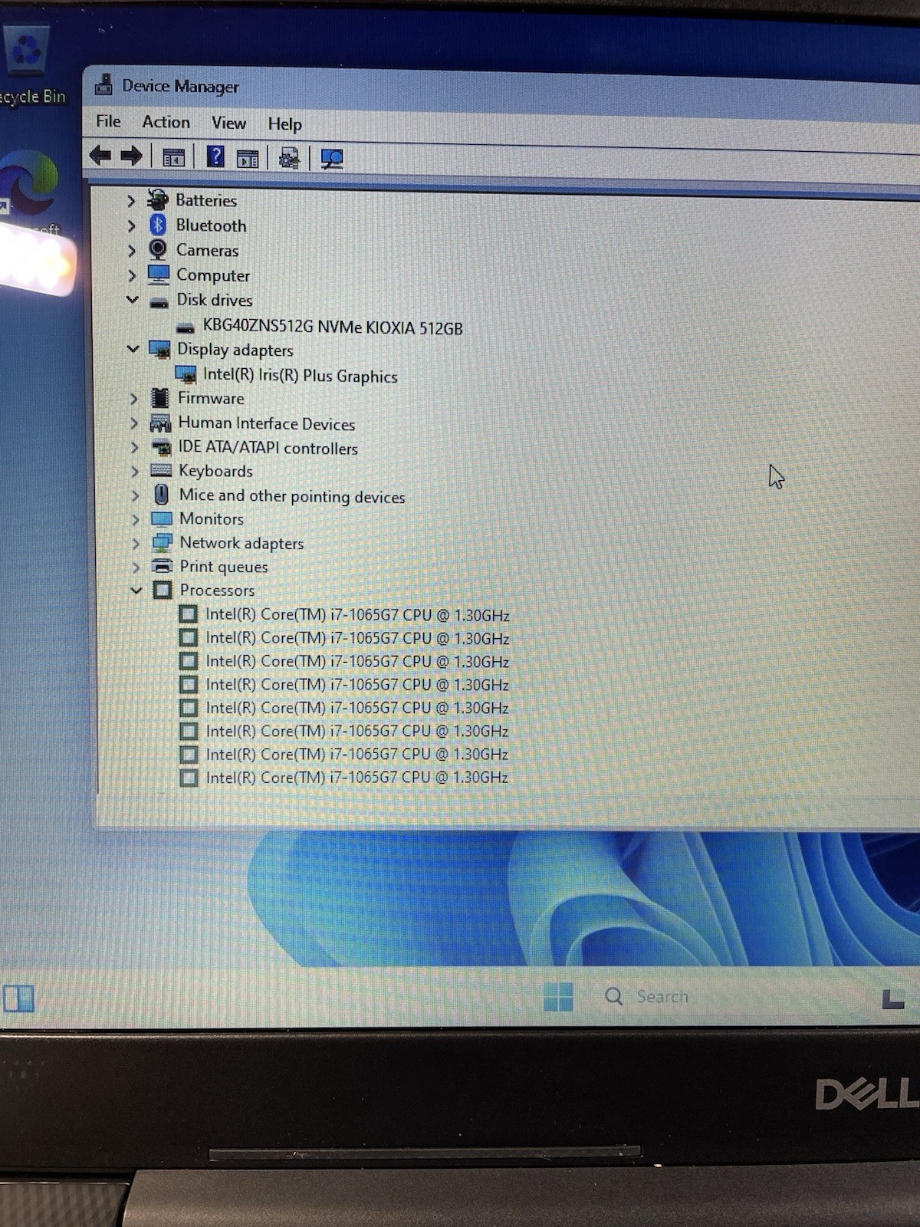Expand the Computer category
Screen dimensions: 920x1227
pos(132,275)
